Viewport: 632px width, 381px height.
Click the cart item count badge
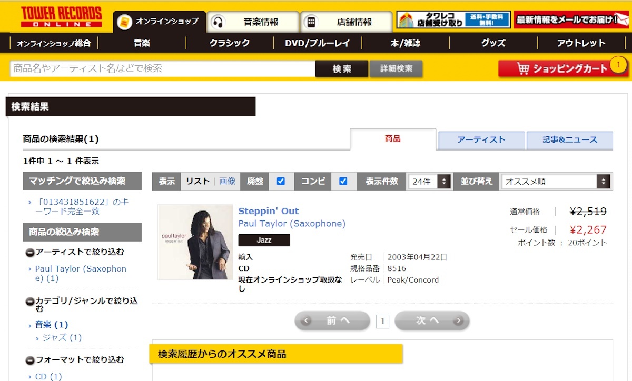618,65
